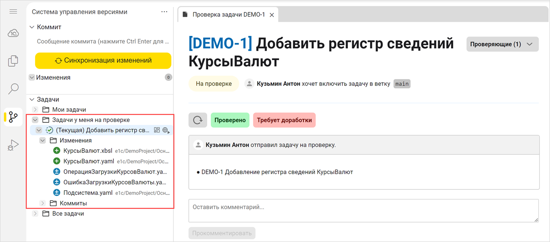Click the modified icon of Подсистема.yaml
This screenshot has height=242, width=550.
[x=56, y=192]
